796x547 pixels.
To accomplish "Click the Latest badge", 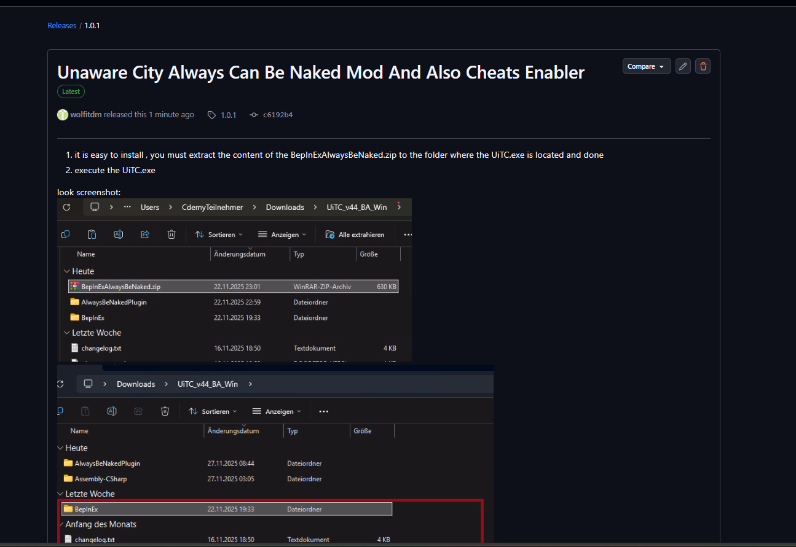I will pos(71,91).
